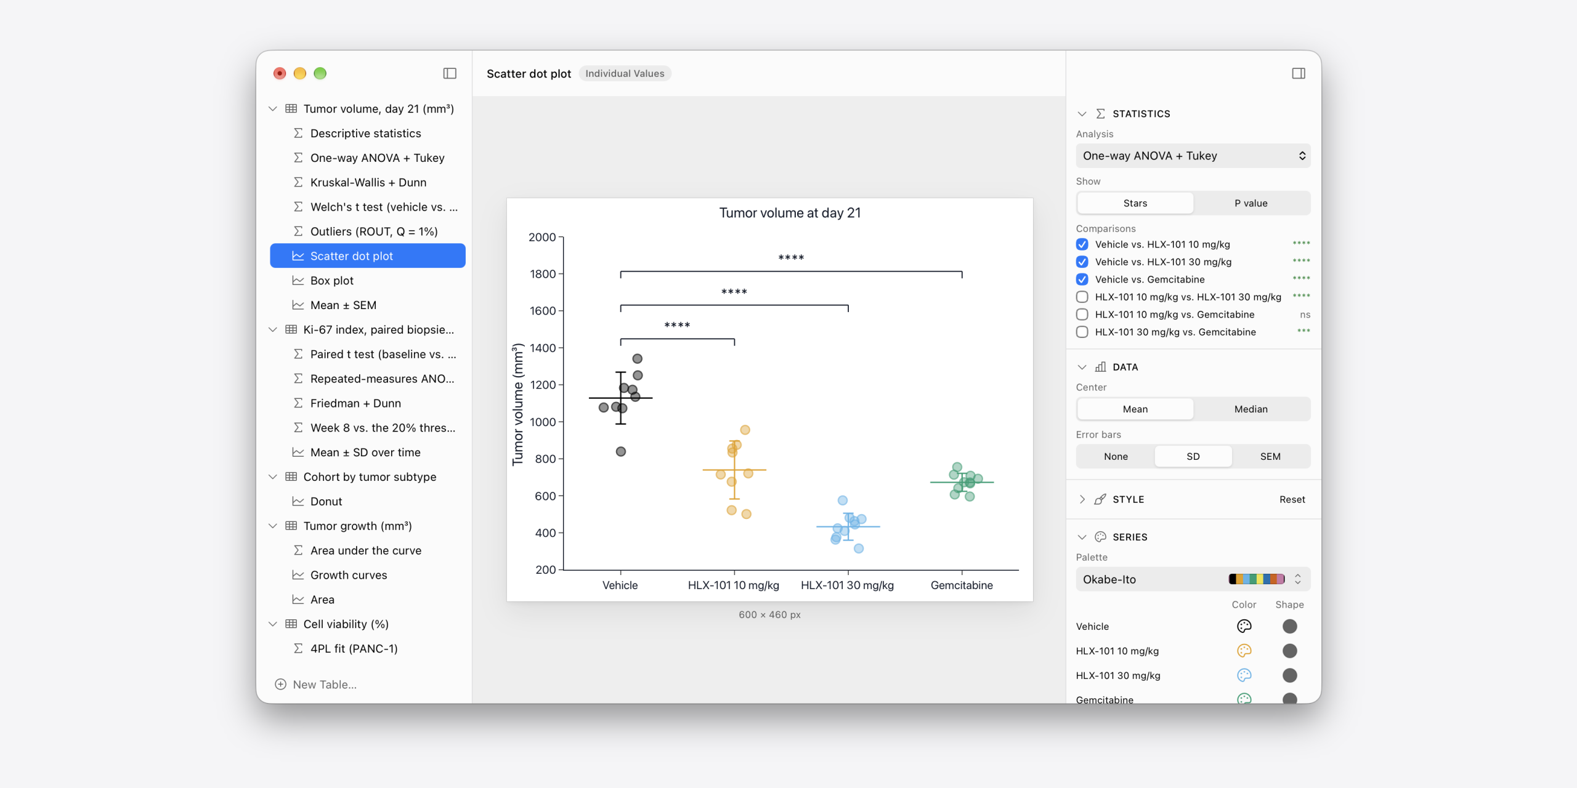Click the sigma icon next to Descriptive statistics

(298, 134)
